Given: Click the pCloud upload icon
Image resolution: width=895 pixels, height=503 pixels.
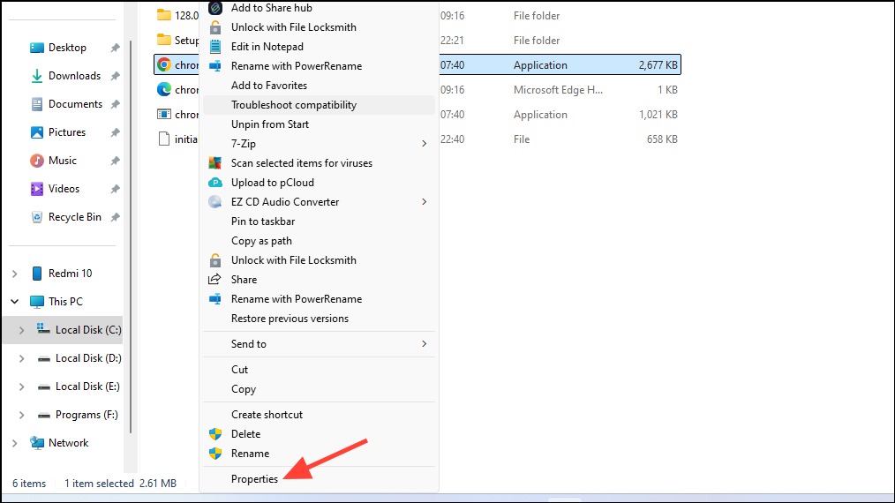Looking at the screenshot, I should [x=214, y=183].
